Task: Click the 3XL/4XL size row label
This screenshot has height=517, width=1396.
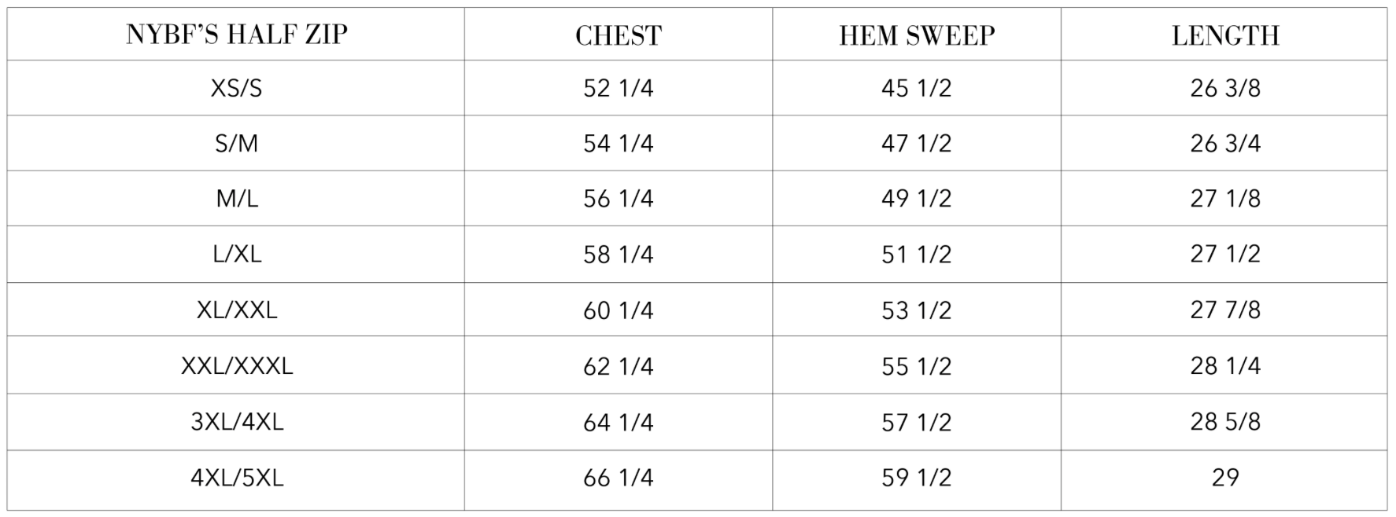Action: click(237, 422)
